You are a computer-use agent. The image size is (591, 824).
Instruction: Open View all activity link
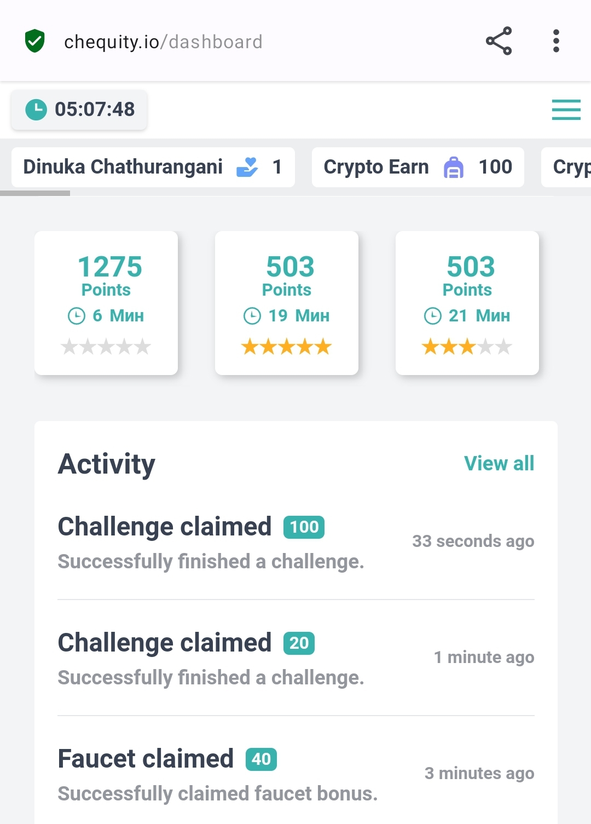[499, 463]
